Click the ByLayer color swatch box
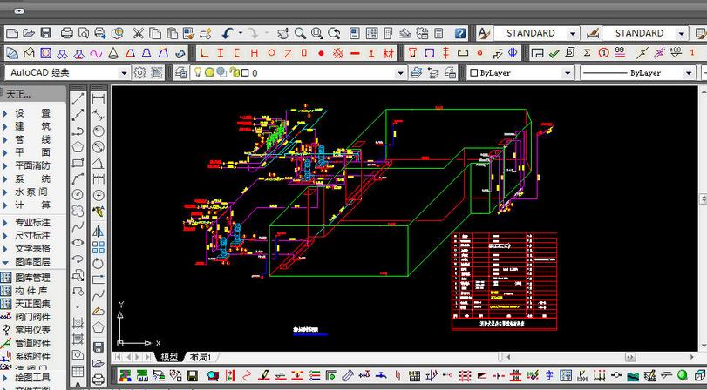The height and width of the screenshot is (390, 707). pyautogui.click(x=474, y=73)
